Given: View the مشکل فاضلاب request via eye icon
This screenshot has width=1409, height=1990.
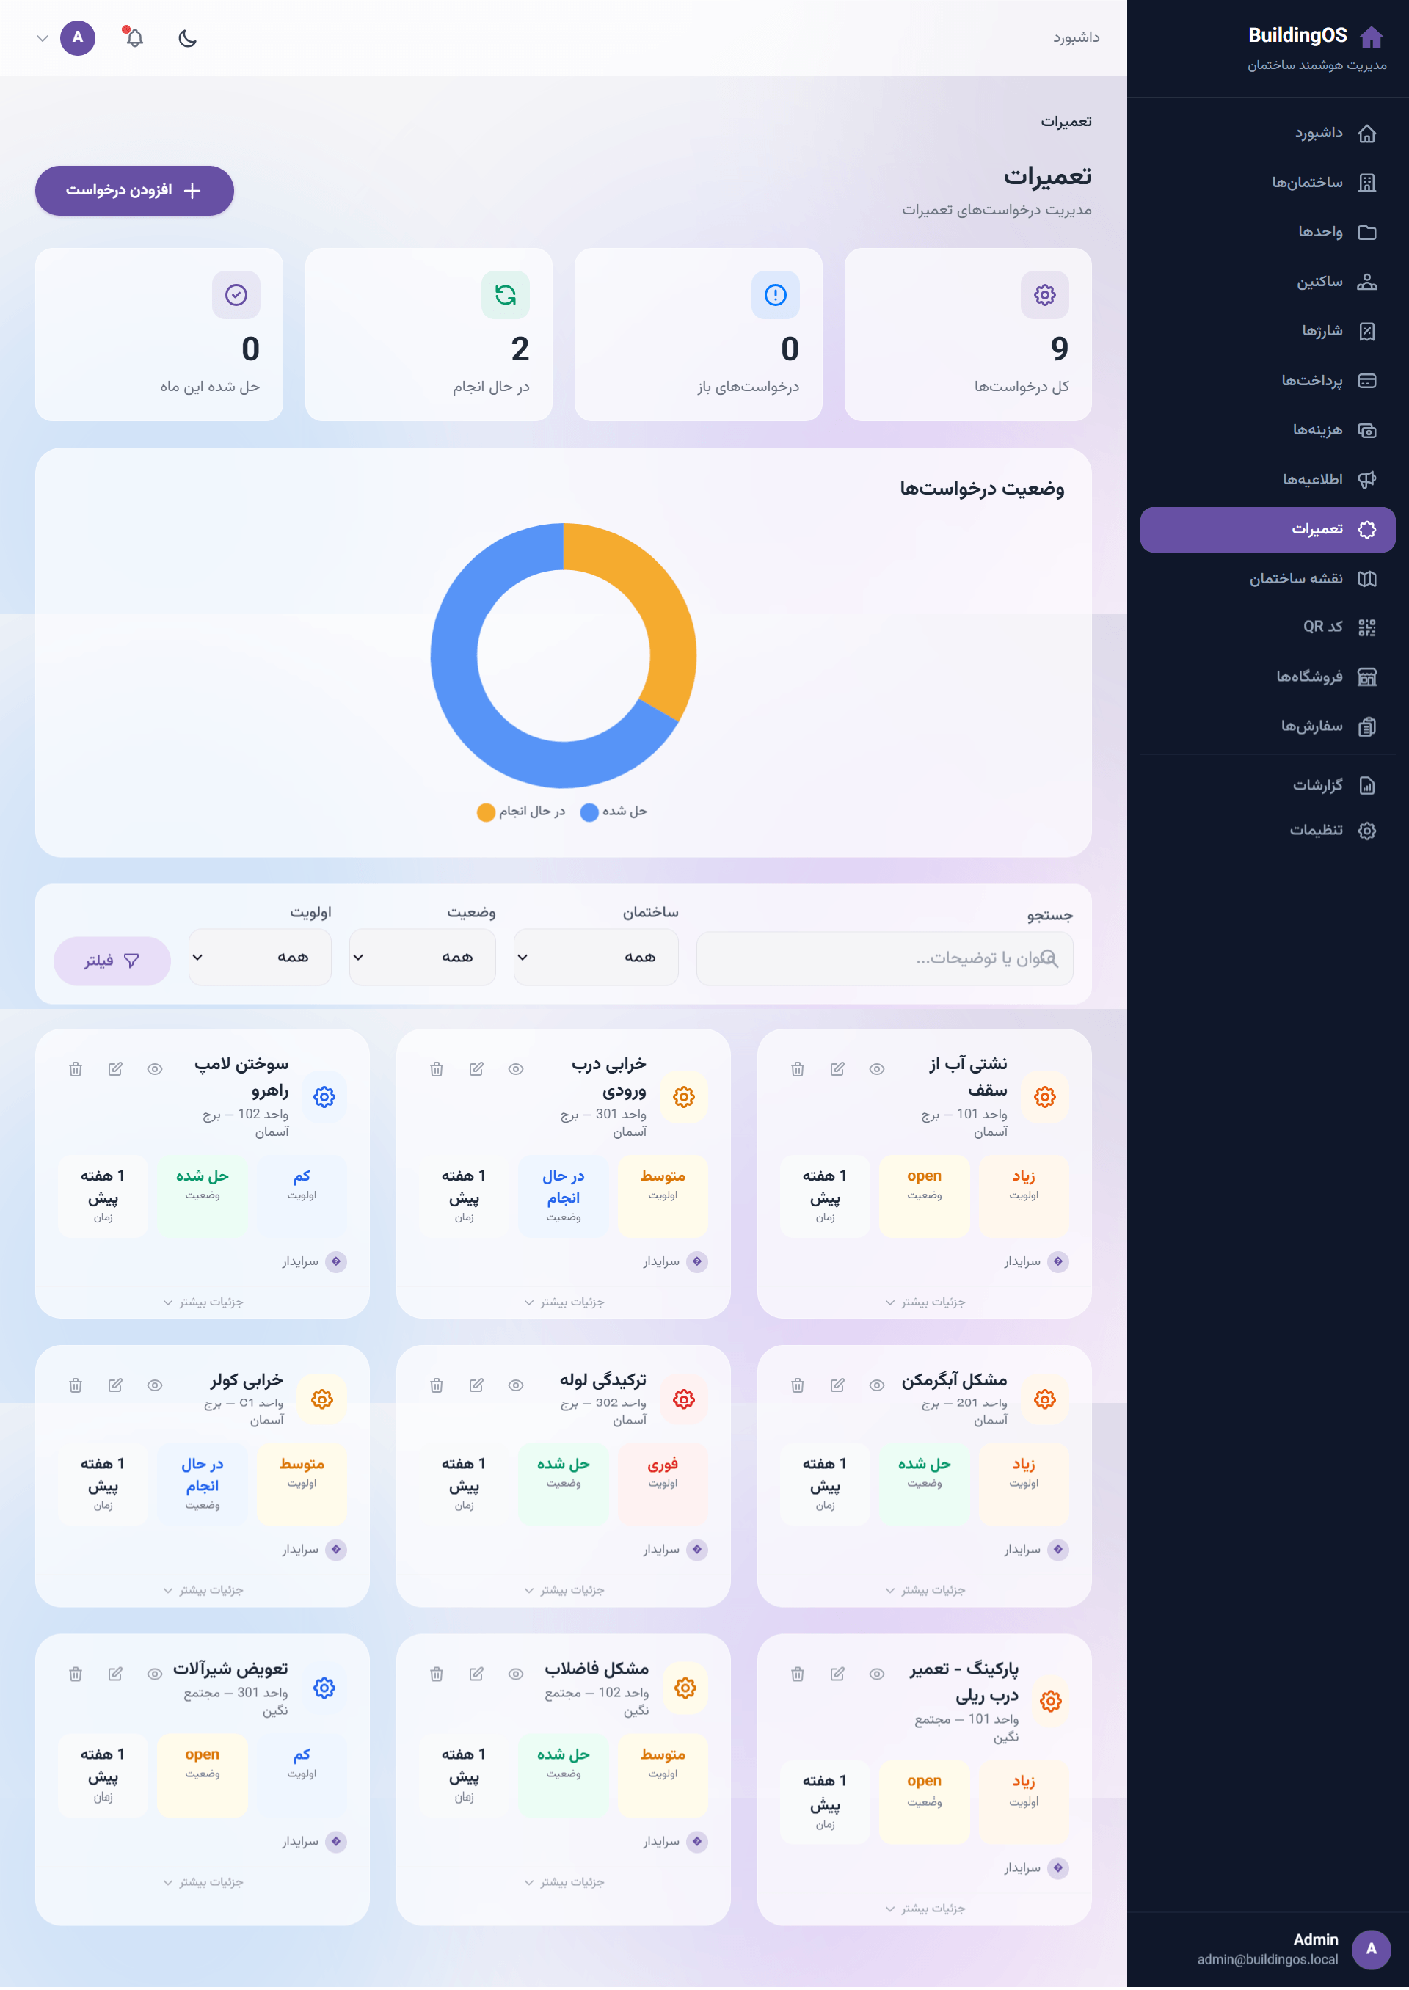Looking at the screenshot, I should tap(515, 1675).
